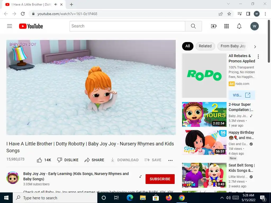
Task: Open the RODO ad thumbnail
Action: tap(204, 76)
